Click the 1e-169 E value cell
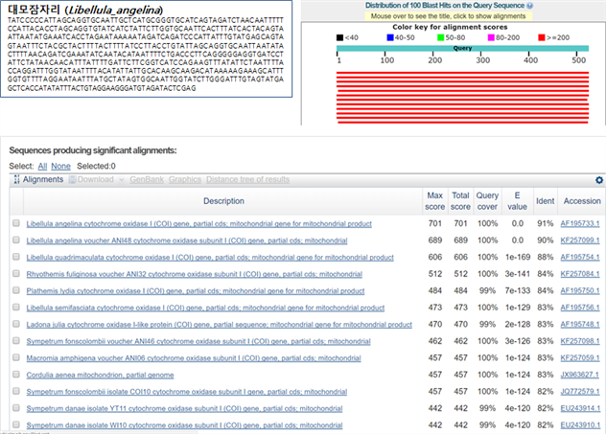606x434 pixels. (518, 257)
